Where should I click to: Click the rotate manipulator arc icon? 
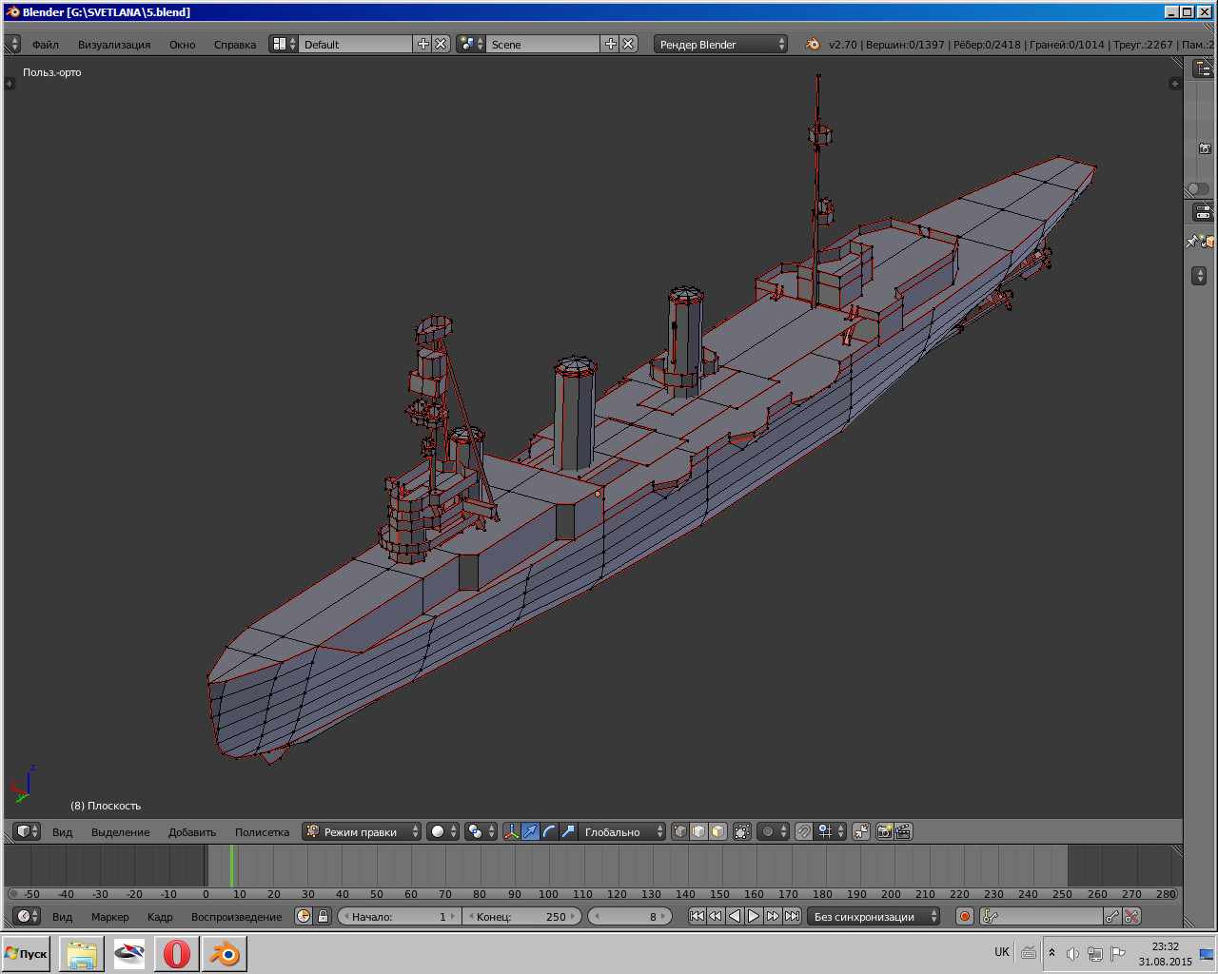(549, 831)
